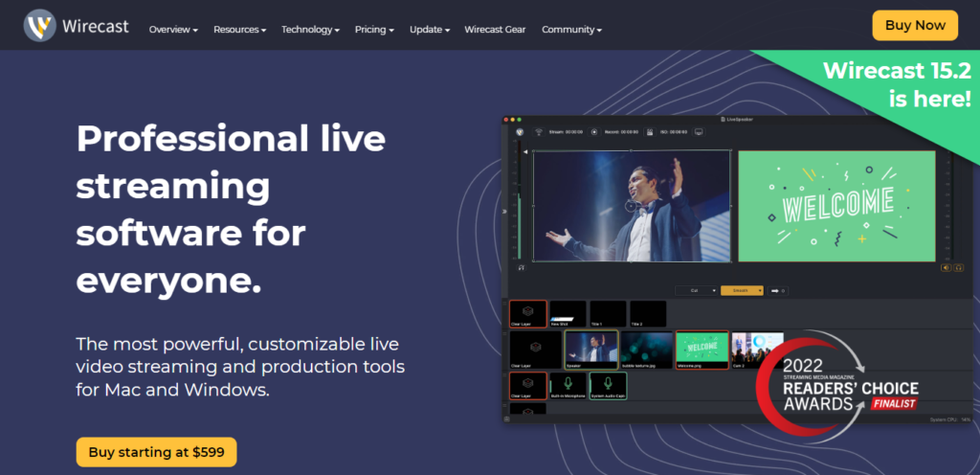The height and width of the screenshot is (475, 980).
Task: Select the preview pane with the speaker
Action: click(632, 206)
